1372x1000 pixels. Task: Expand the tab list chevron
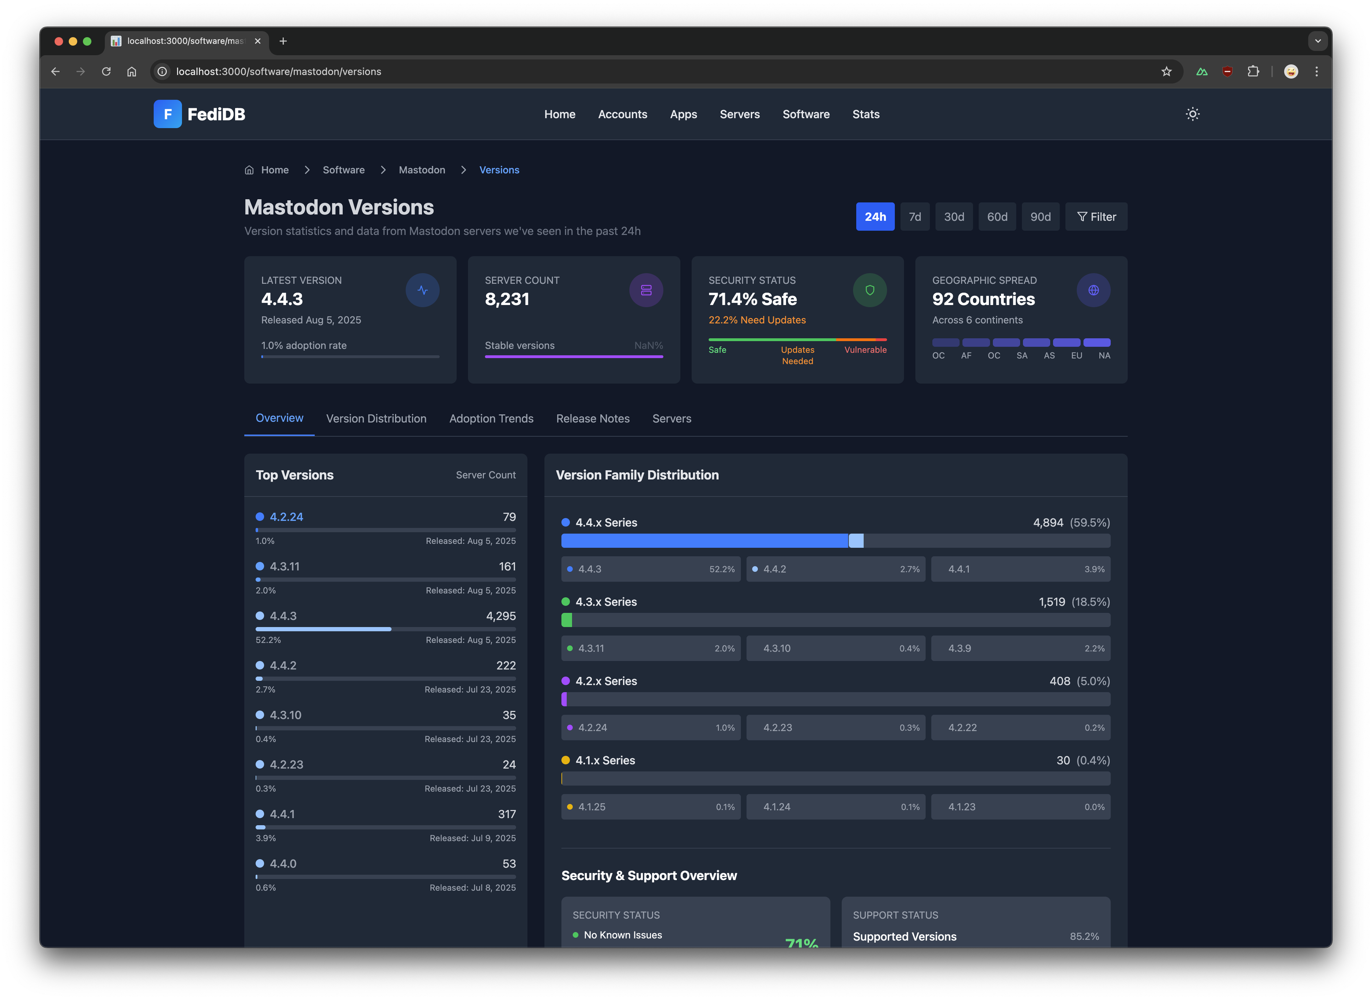click(x=1317, y=41)
